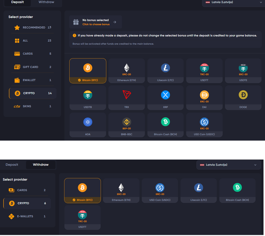Open bonus selection arrow
Image resolution: width=265 pixels, height=236 pixels.
point(115,22)
